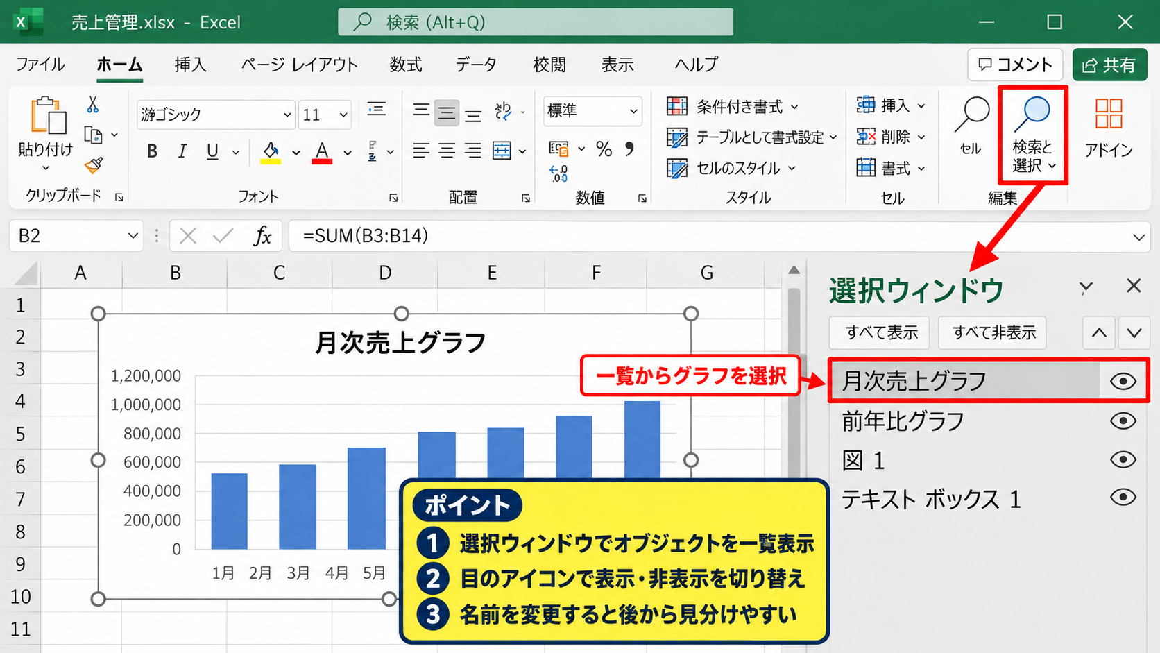Open 選択ウィンドウ pane options dropdown
This screenshot has height=653, width=1160.
click(x=1086, y=287)
